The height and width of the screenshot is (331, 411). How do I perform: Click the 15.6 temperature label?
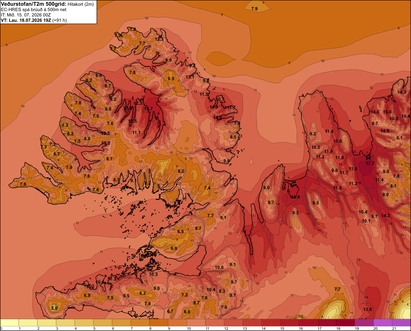[387, 112]
